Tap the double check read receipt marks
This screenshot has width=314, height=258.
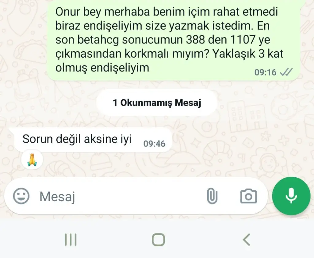click(x=286, y=72)
